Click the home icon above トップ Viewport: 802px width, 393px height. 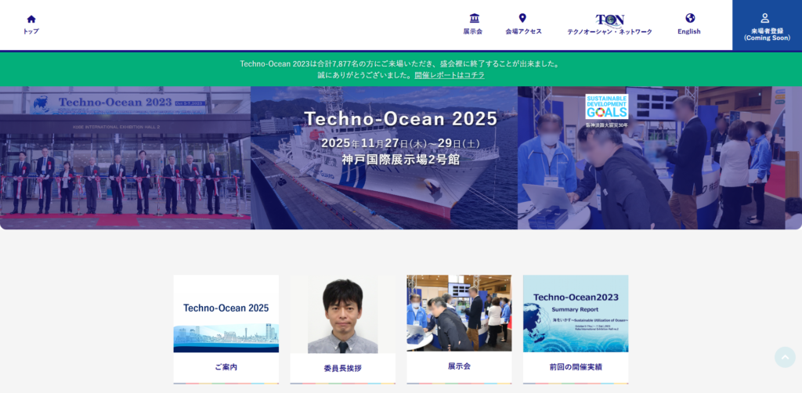31,19
